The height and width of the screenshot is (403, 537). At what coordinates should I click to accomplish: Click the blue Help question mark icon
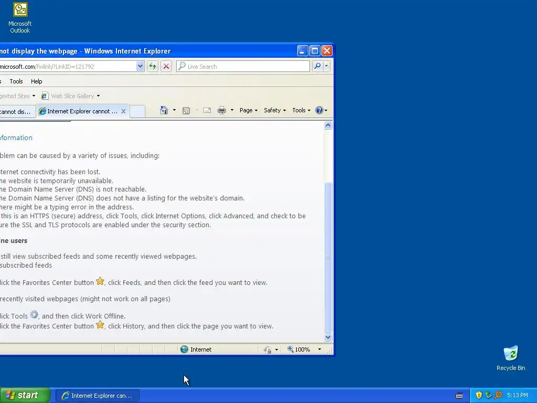pos(319,110)
